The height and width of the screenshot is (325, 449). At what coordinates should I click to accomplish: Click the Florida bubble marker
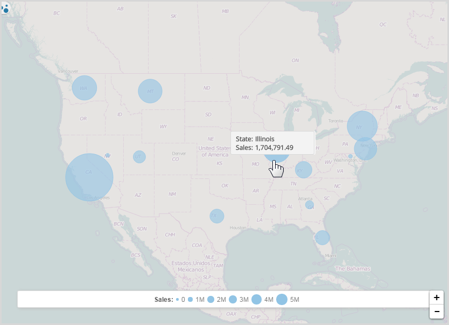pos(322,237)
